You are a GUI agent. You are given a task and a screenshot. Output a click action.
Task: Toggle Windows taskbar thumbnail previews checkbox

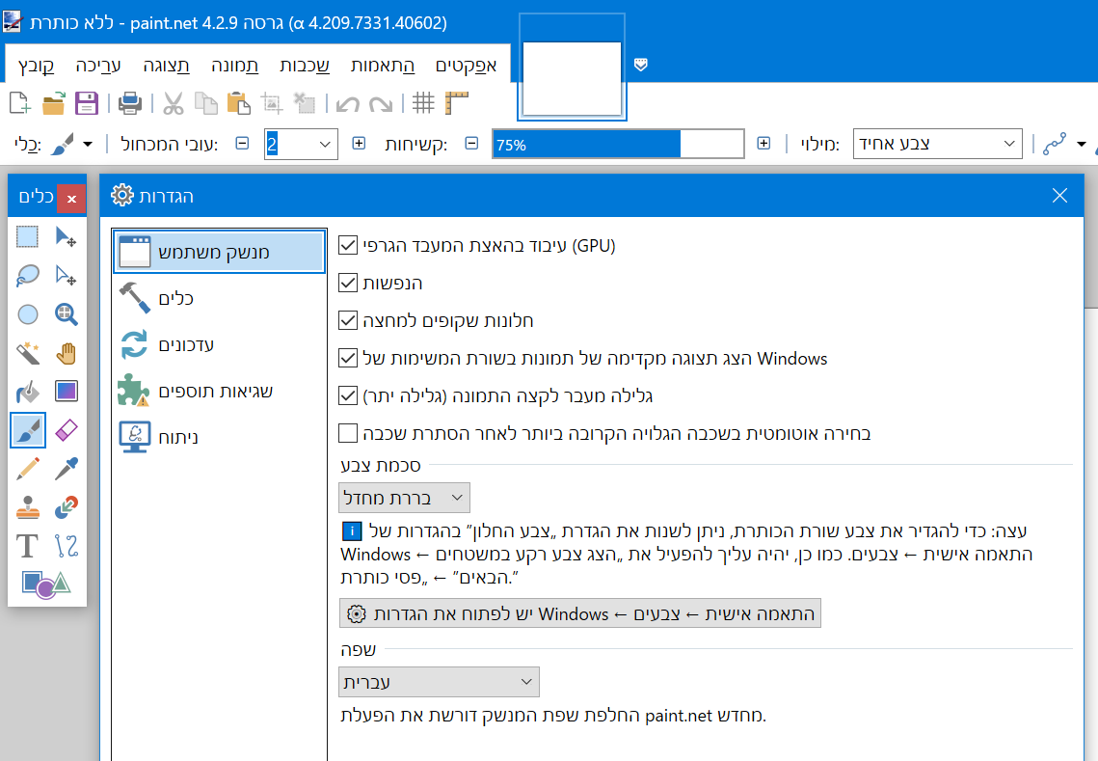pyautogui.click(x=348, y=358)
